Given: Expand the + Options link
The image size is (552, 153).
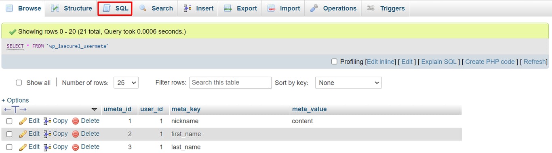Looking at the screenshot, I should point(15,100).
